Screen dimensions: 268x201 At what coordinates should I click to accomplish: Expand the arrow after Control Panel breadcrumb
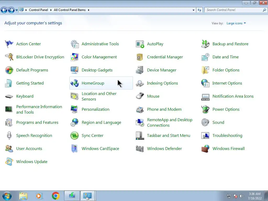tap(51, 10)
